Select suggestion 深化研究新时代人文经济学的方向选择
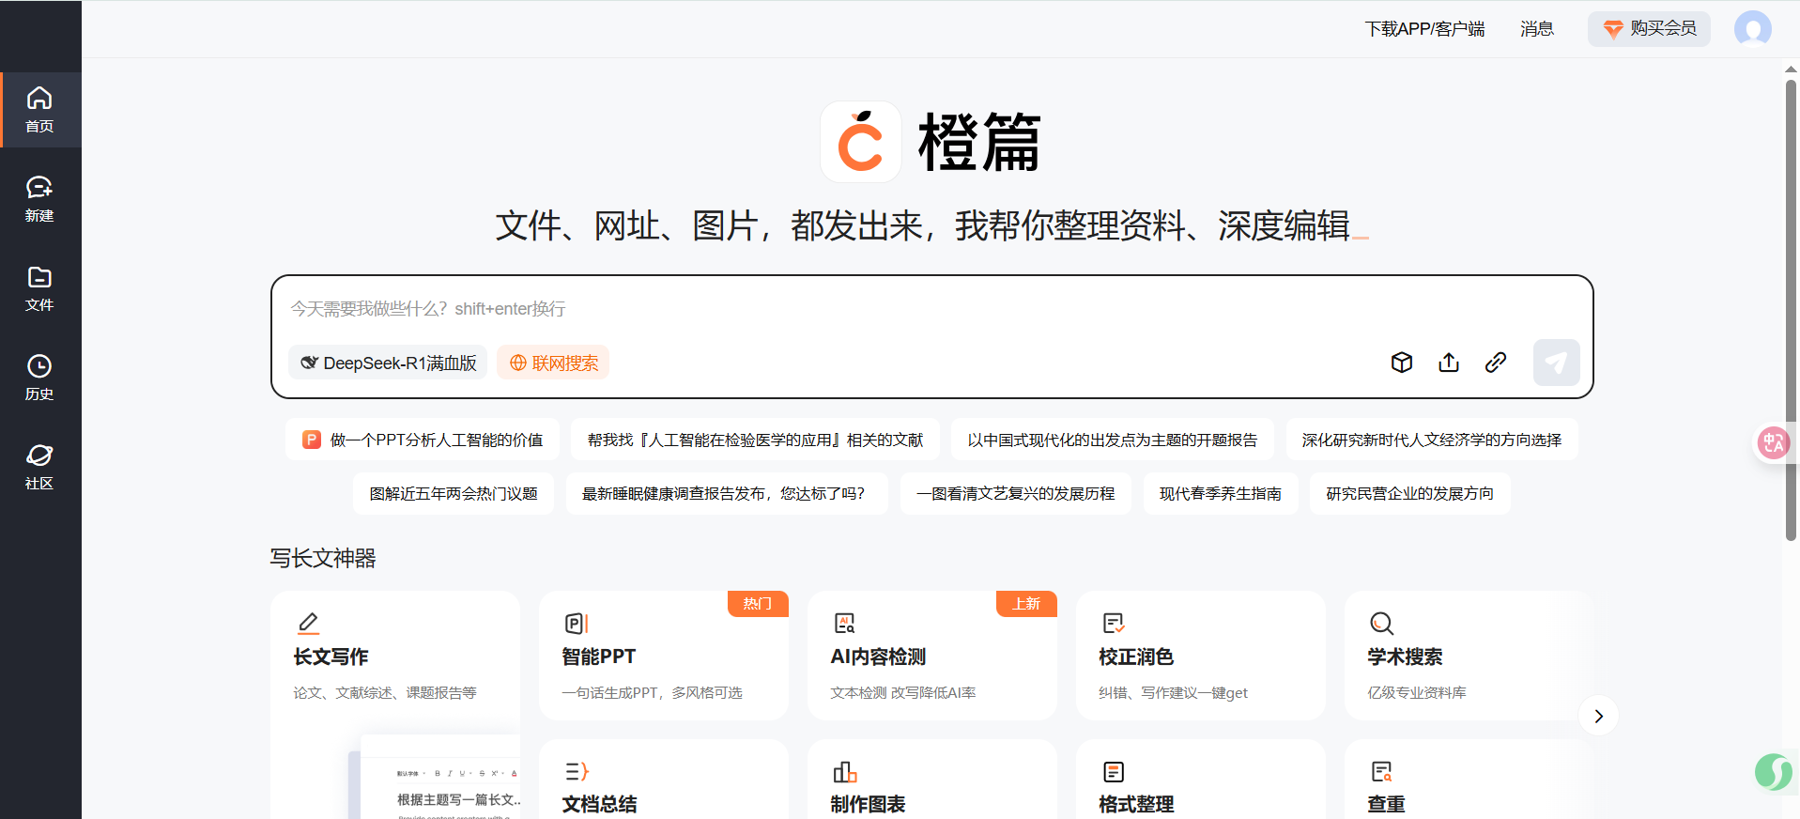 coord(1432,440)
